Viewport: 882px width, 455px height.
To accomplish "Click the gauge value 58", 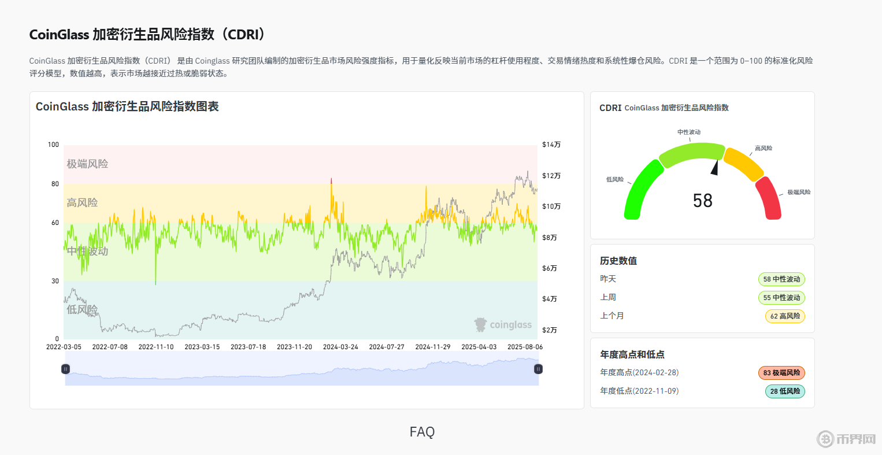I will click(702, 201).
